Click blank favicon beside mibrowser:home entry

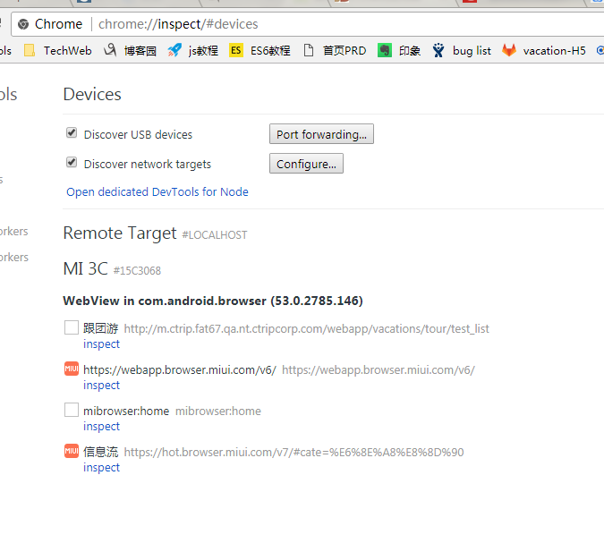click(x=72, y=410)
